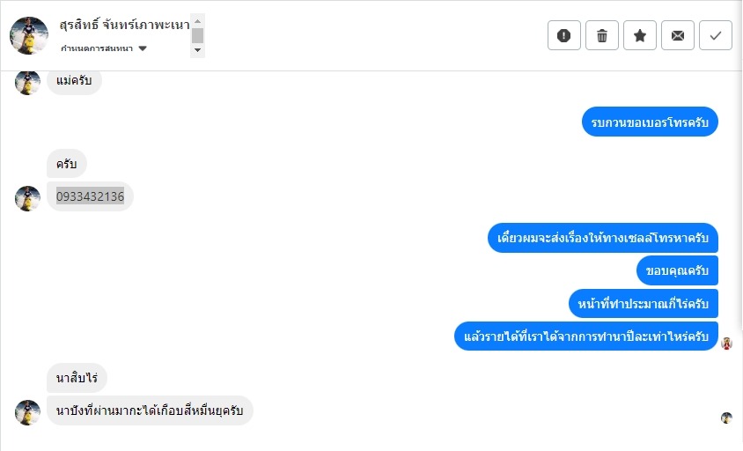
Task: Mark conversation done with checkmark icon
Action: 716,35
